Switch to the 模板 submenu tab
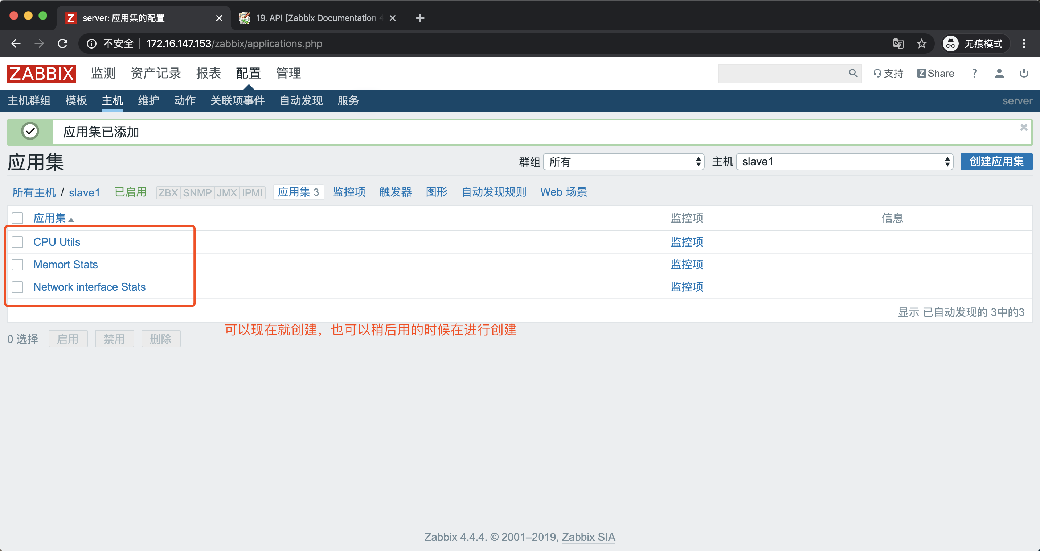 click(x=76, y=100)
